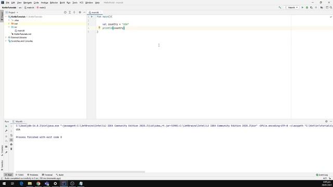
Task: Rerun MainKt from Run panel
Action: [x=6, y=126]
